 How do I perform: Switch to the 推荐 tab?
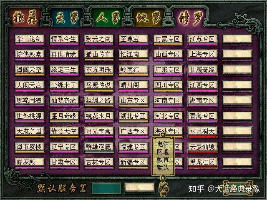(x=25, y=17)
